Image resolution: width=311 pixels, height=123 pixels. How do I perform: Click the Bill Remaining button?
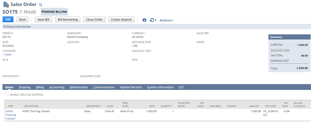[x=68, y=19]
